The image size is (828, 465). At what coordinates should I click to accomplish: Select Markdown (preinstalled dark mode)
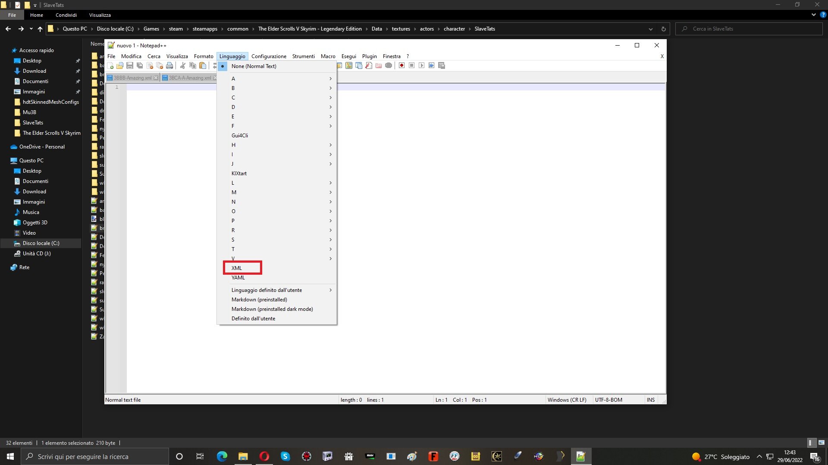pos(277,309)
